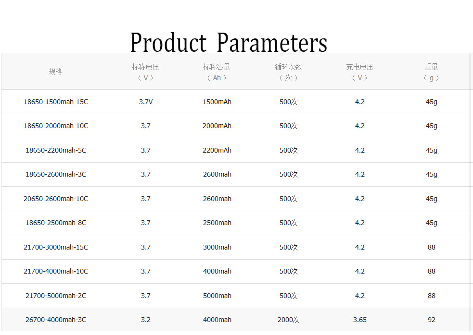This screenshot has height=335, width=473.
Task: Click the 18650-1500mah-15C spec cell
Action: (x=56, y=102)
